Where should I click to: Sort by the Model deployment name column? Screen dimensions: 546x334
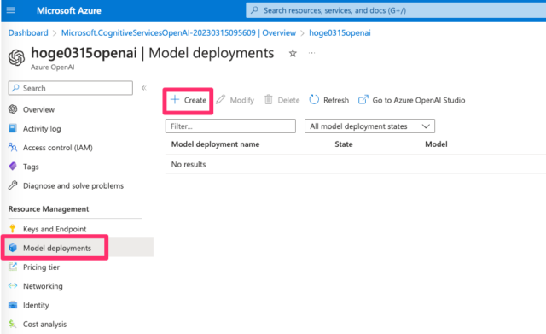click(215, 144)
